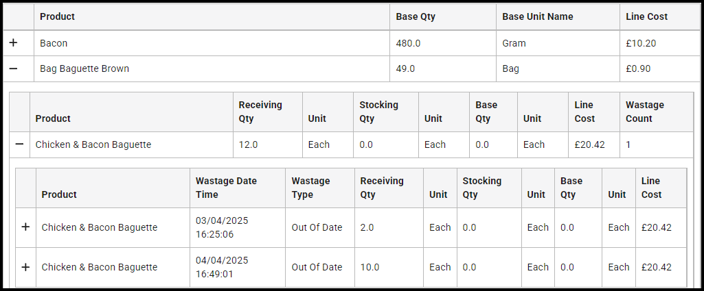This screenshot has height=291, width=704.
Task: Expand the wastage row dated 04/04/2025
Action: tap(26, 267)
